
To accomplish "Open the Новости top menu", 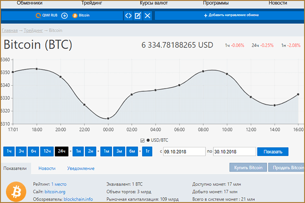I will click(x=278, y=3).
